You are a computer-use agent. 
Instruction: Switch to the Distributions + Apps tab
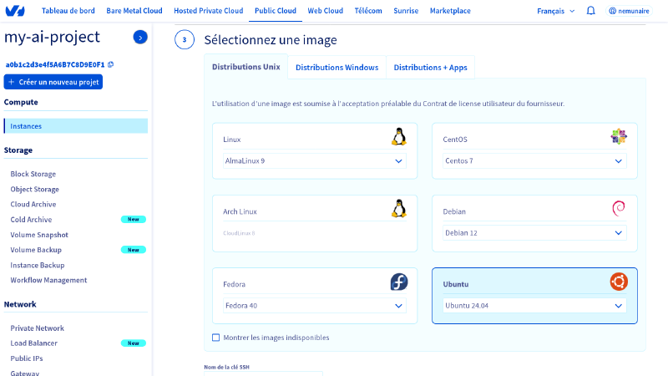[x=430, y=68]
